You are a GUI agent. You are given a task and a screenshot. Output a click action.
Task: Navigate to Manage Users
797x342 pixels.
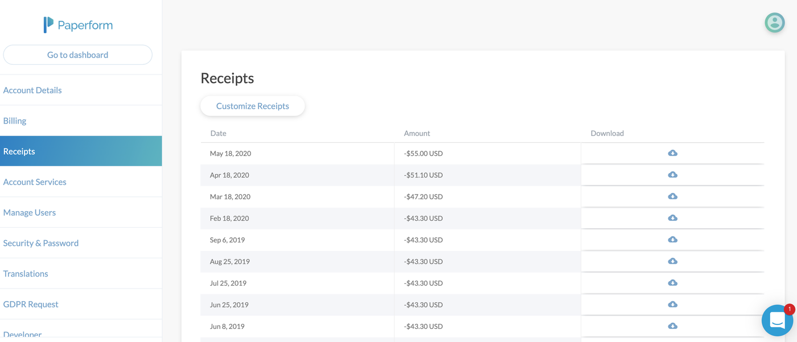[29, 212]
